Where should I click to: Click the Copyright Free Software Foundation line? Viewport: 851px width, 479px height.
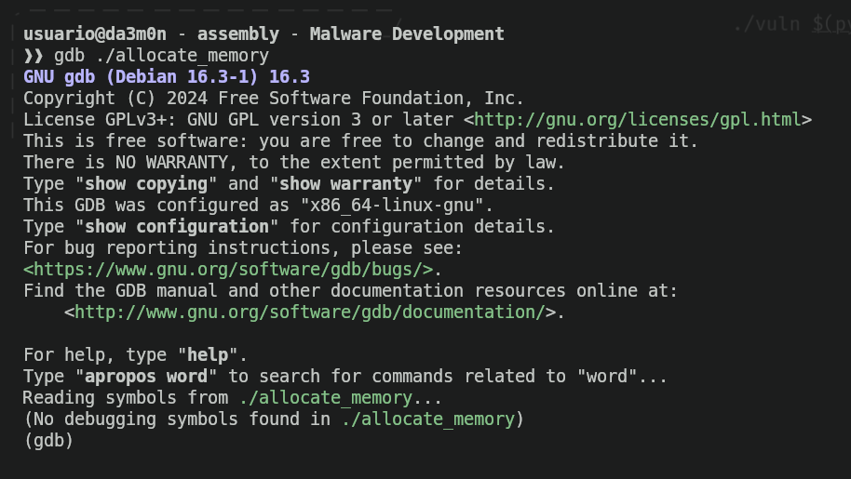274,99
